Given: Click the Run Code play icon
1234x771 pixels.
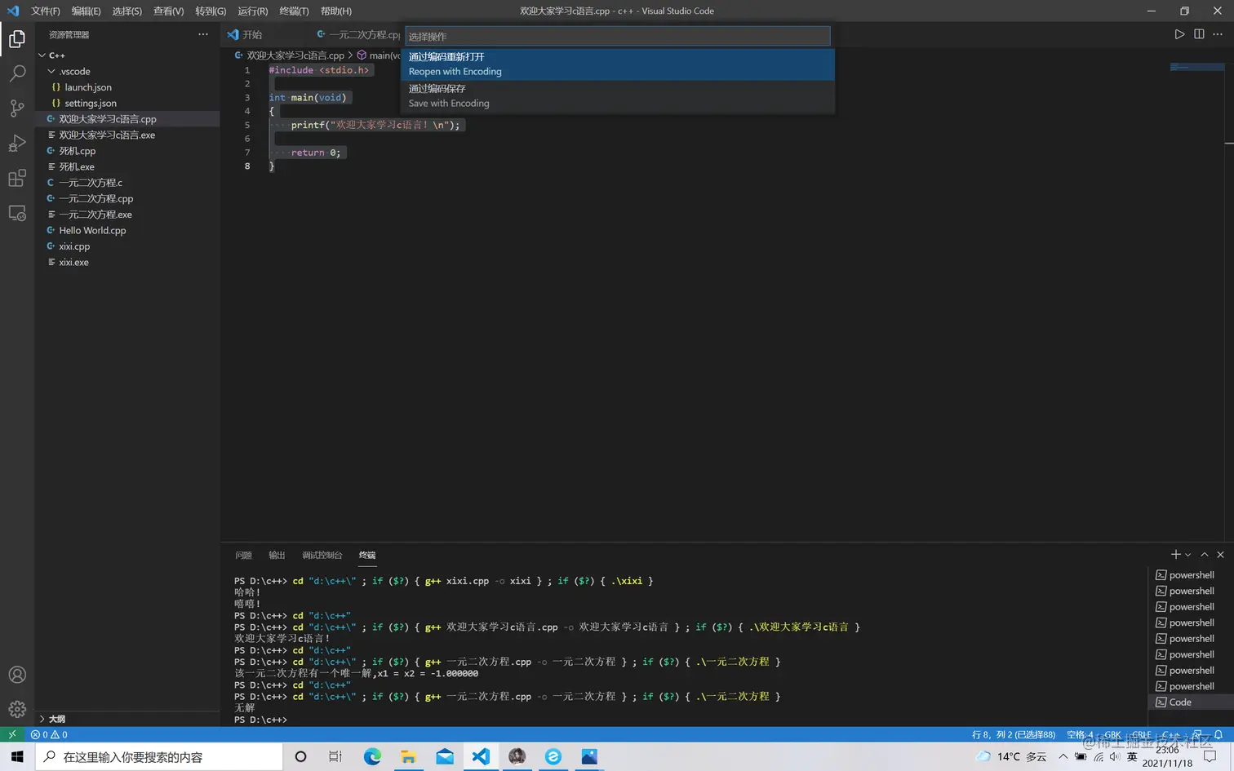Looking at the screenshot, I should point(1179,34).
